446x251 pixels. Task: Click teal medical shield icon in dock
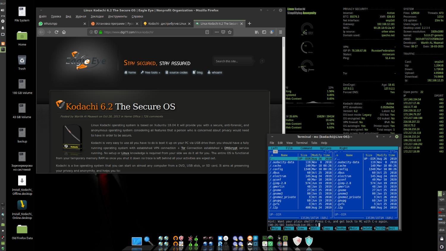point(309,241)
